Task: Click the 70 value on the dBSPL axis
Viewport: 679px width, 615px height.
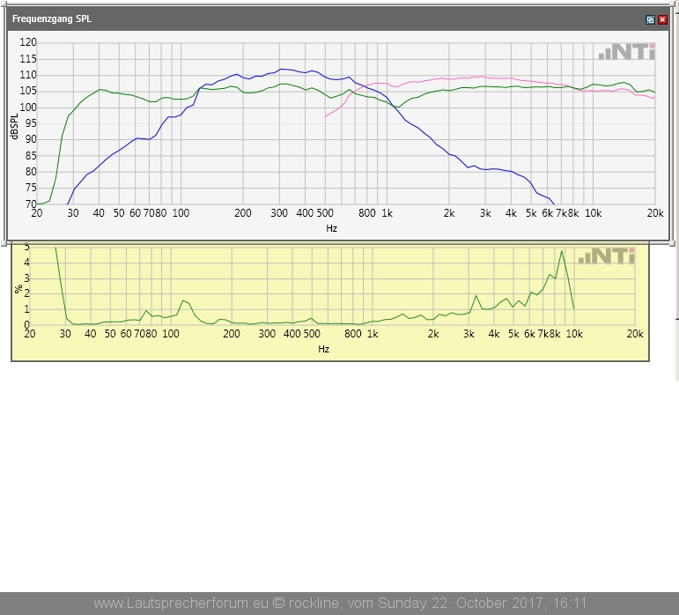Action: [x=29, y=204]
